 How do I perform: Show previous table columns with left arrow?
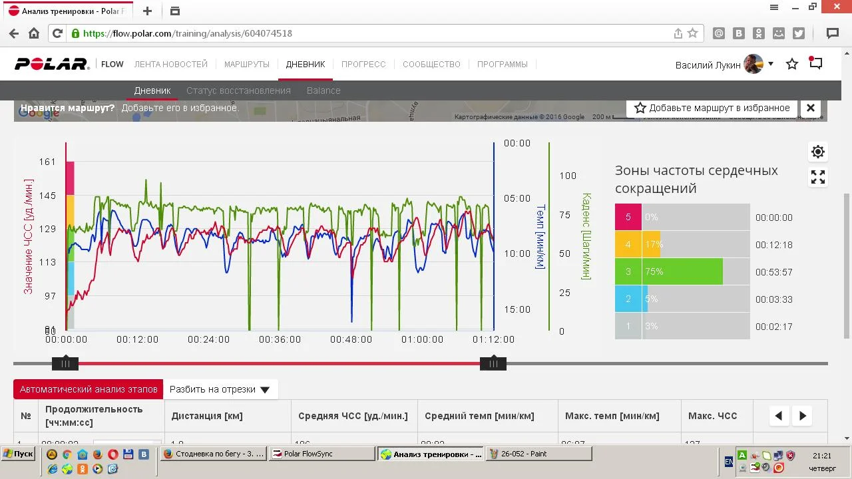point(778,416)
